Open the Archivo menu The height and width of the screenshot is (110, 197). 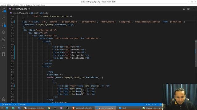pyautogui.click(x=3, y=5)
